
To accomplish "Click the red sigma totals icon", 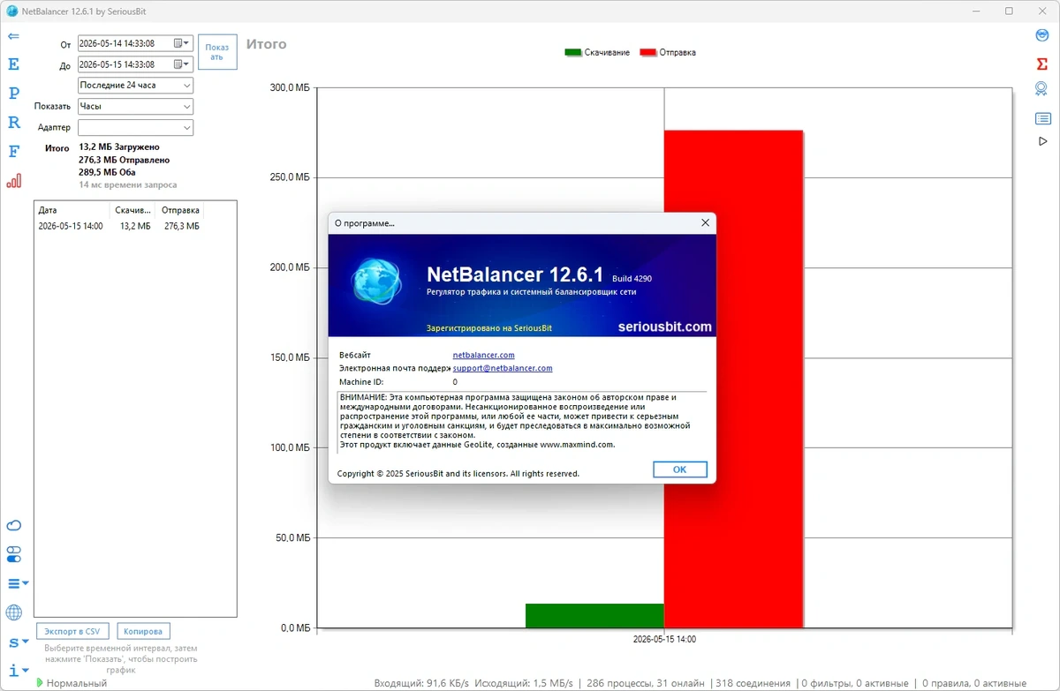I will [x=1042, y=63].
